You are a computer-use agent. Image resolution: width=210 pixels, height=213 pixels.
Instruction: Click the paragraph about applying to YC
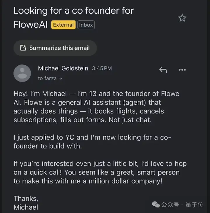tap(92, 142)
